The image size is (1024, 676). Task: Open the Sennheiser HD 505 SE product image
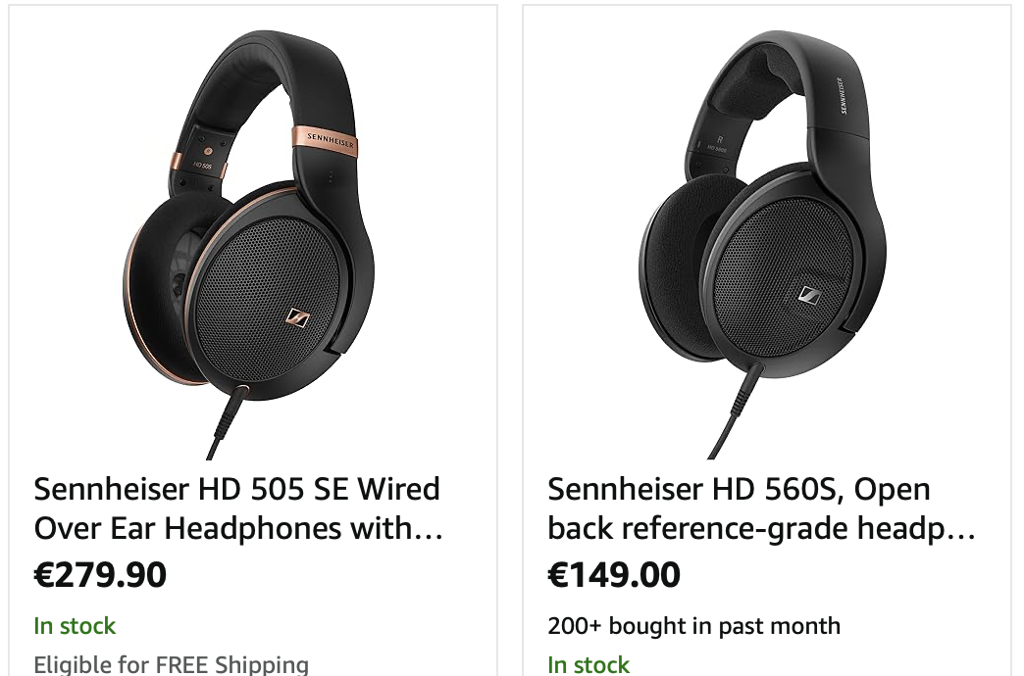253,245
